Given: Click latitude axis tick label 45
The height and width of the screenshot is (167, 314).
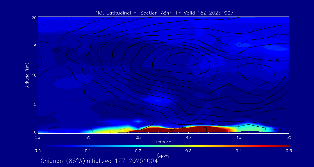Looking at the screenshot, I should coord(238,137).
